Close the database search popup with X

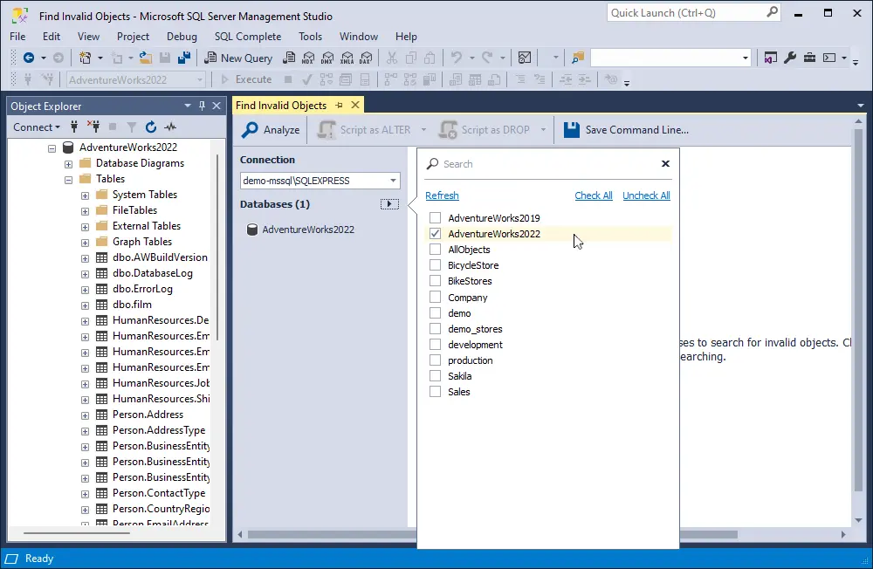click(x=665, y=163)
